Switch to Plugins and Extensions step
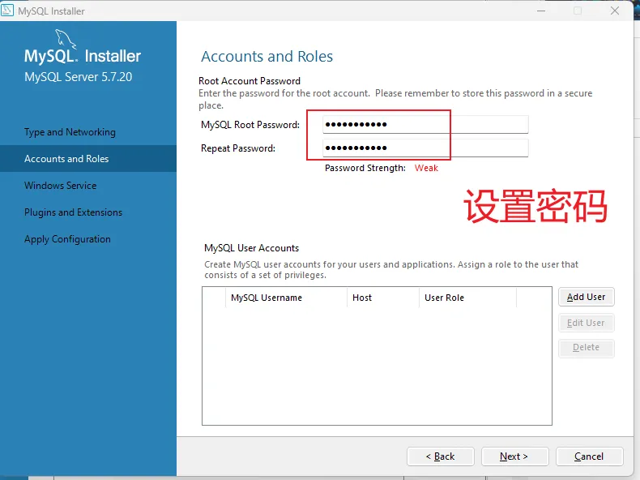The width and height of the screenshot is (640, 480). (x=73, y=212)
